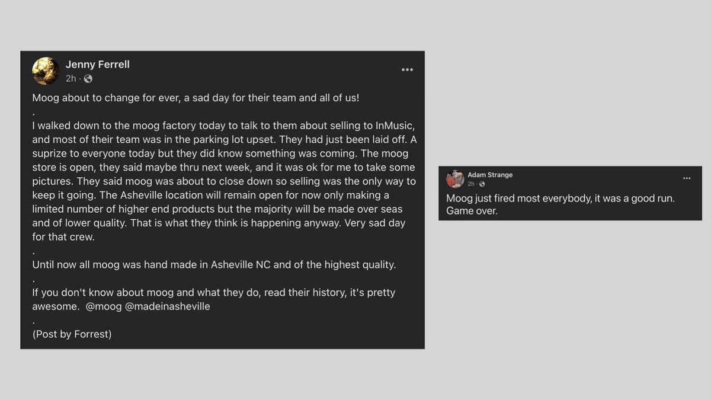Click the public globe icon on Jenny's post
Screen dimensions: 711x400
88,79
